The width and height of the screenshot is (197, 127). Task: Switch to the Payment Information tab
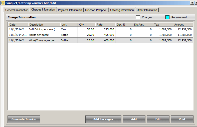click(70, 10)
